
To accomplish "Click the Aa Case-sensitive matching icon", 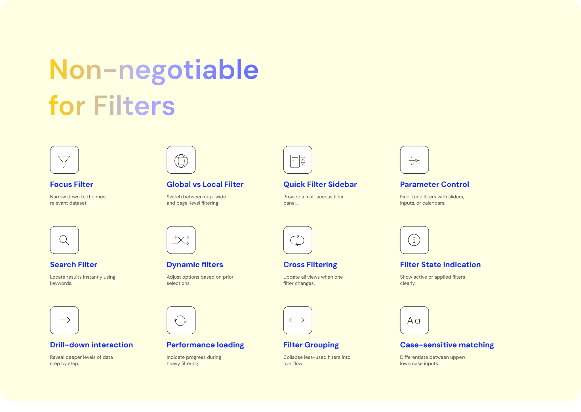I will pos(414,320).
